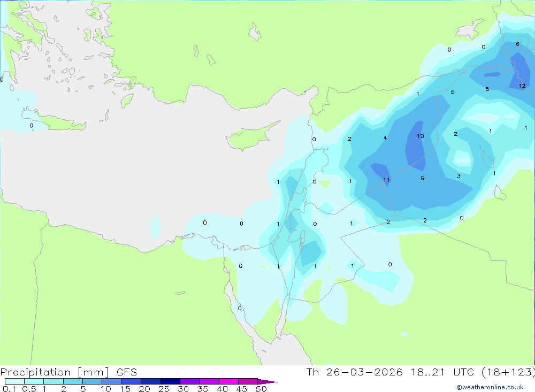Click the "Precipitation [mm]" title text
Viewport: 535px width, 392px height.
[55, 372]
